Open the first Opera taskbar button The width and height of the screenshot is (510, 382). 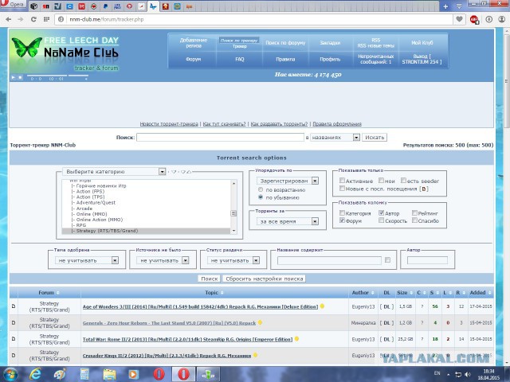(159, 374)
